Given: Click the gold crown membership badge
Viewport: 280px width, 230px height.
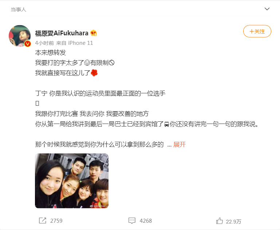Looking at the screenshot, I should [93, 33].
